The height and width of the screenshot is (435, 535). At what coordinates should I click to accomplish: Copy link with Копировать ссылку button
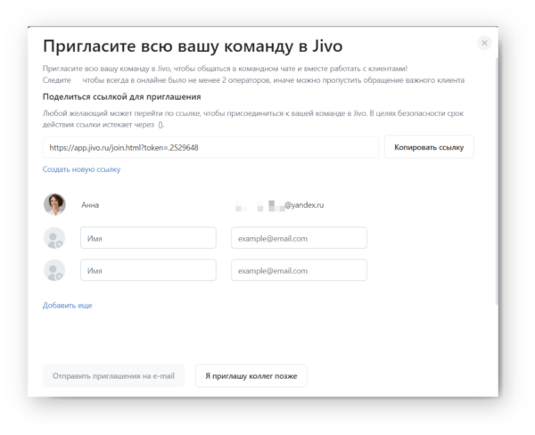(x=429, y=147)
